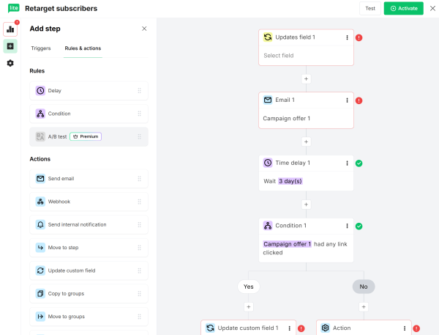Select the No branch label
Image resolution: width=439 pixels, height=335 pixels.
pyautogui.click(x=364, y=287)
